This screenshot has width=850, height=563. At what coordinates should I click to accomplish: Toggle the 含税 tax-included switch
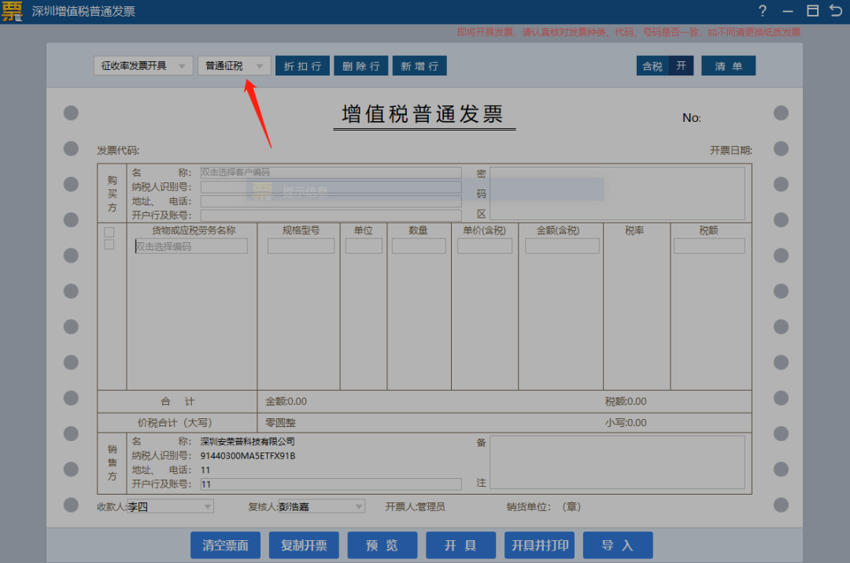pyautogui.click(x=665, y=66)
